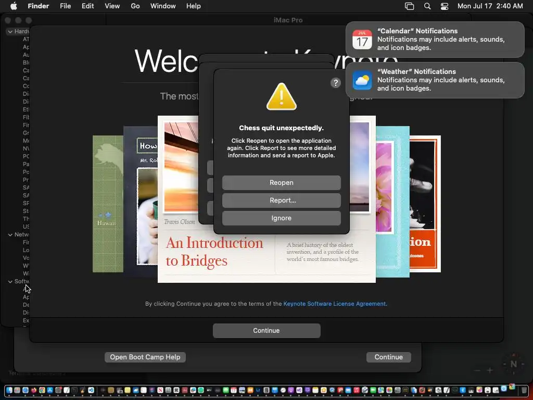Click the Stage Manager windows icon in menu bar
Screen dimensions: 533x400
(x=409, y=6)
